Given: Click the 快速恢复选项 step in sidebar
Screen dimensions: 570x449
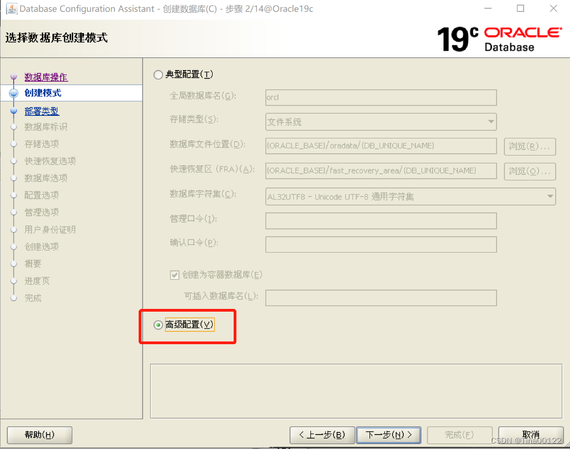Looking at the screenshot, I should pos(50,161).
